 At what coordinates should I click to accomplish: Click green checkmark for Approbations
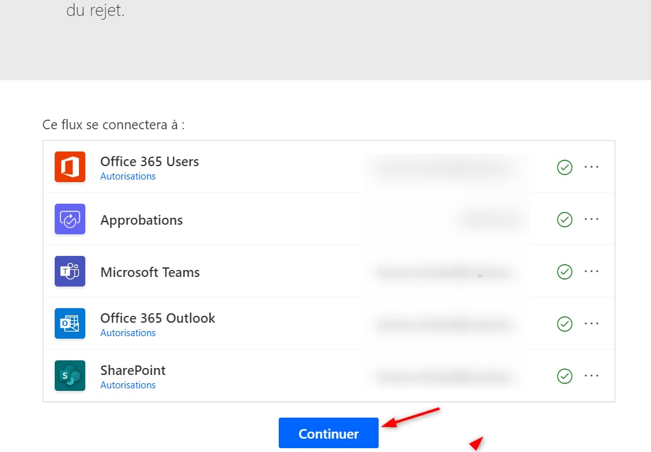(564, 220)
